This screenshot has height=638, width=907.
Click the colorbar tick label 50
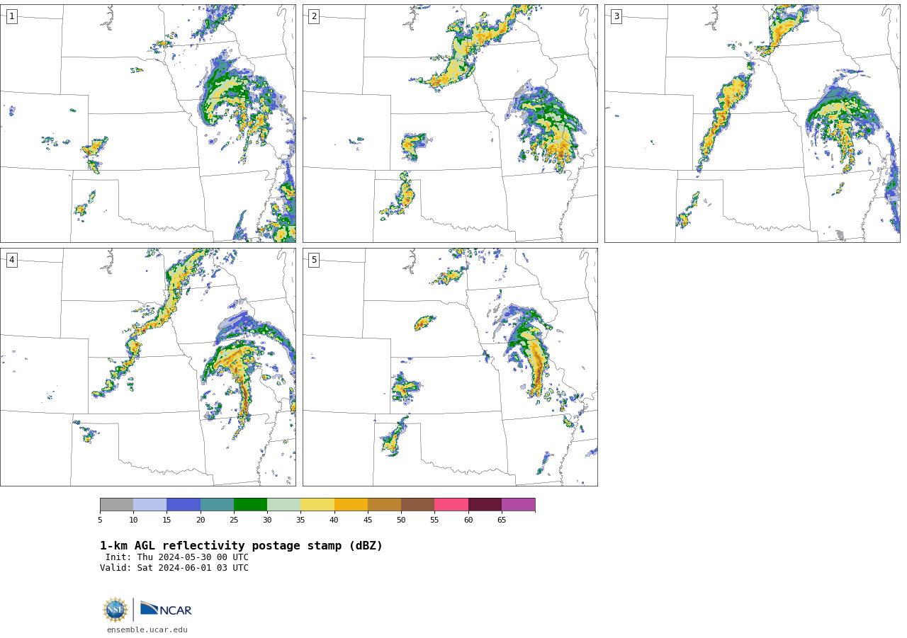point(401,520)
